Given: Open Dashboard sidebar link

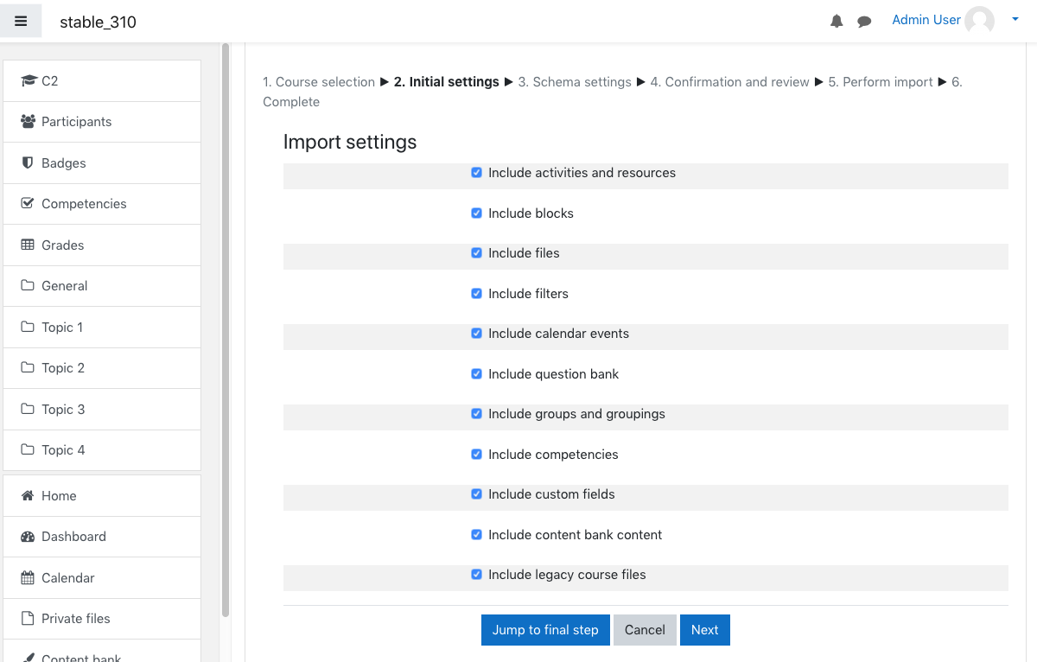Looking at the screenshot, I should [x=102, y=537].
